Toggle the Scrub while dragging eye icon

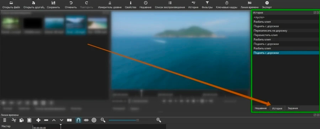[86, 120]
